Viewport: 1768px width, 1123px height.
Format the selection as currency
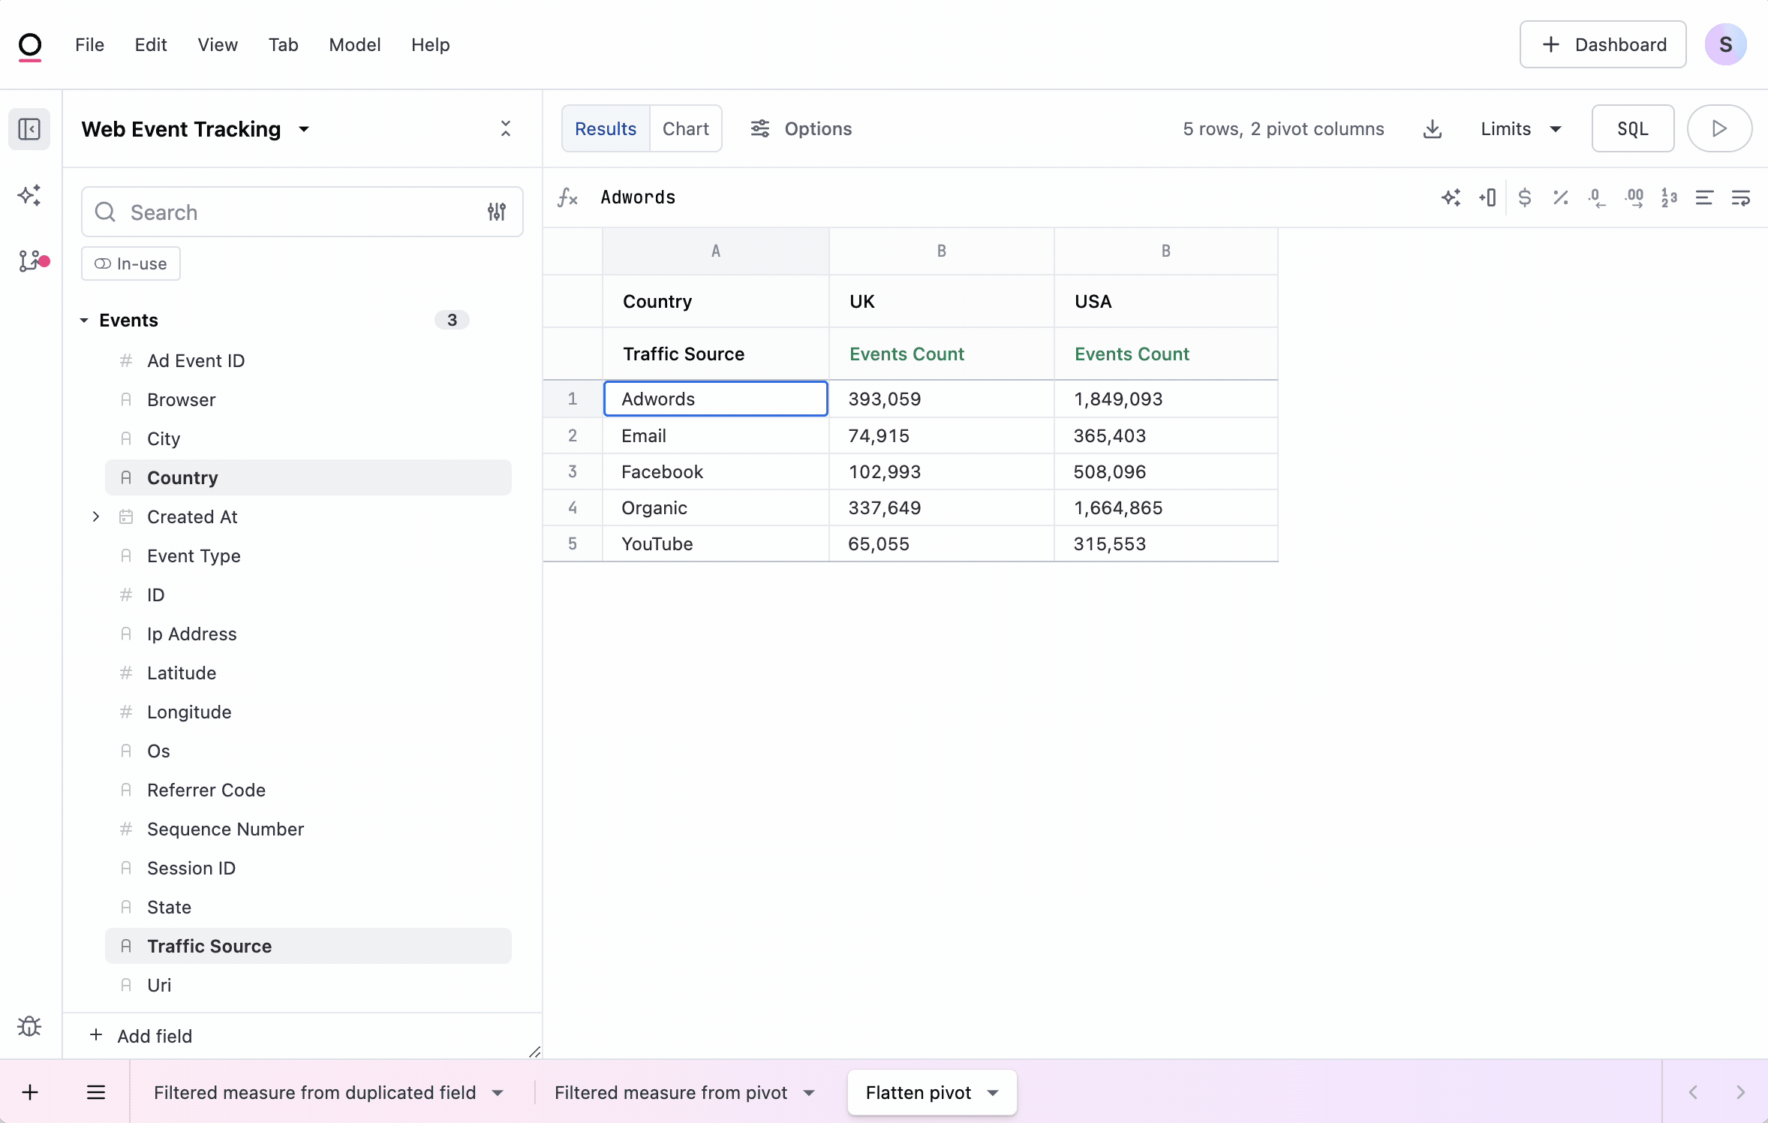point(1525,197)
